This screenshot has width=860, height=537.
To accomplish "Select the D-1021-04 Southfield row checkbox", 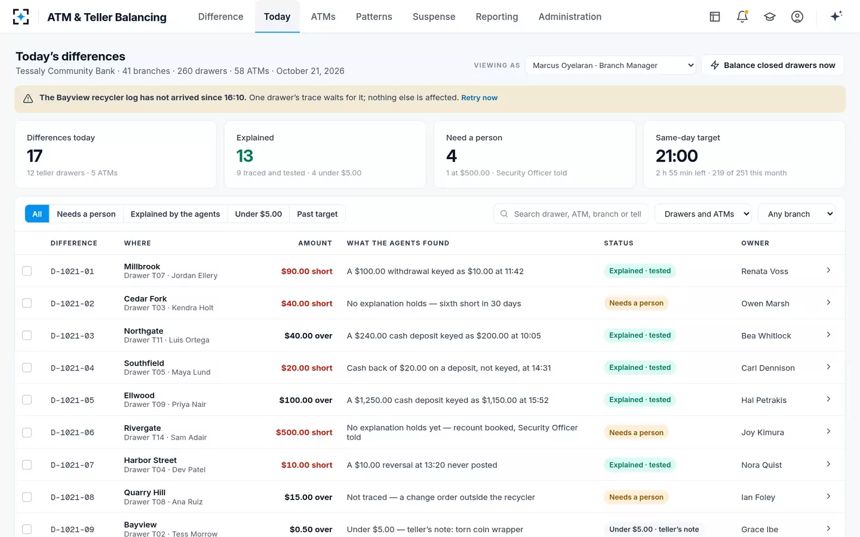I will click(27, 368).
